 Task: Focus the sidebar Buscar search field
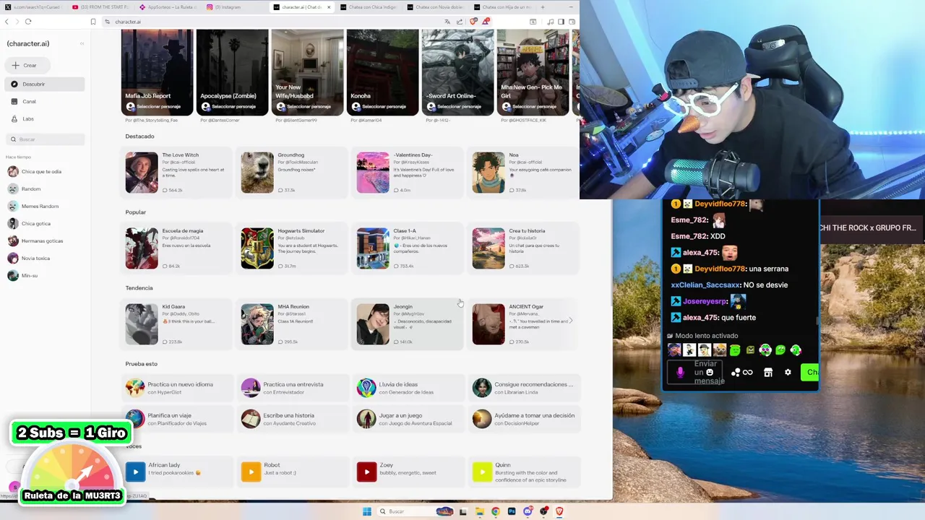tap(45, 139)
